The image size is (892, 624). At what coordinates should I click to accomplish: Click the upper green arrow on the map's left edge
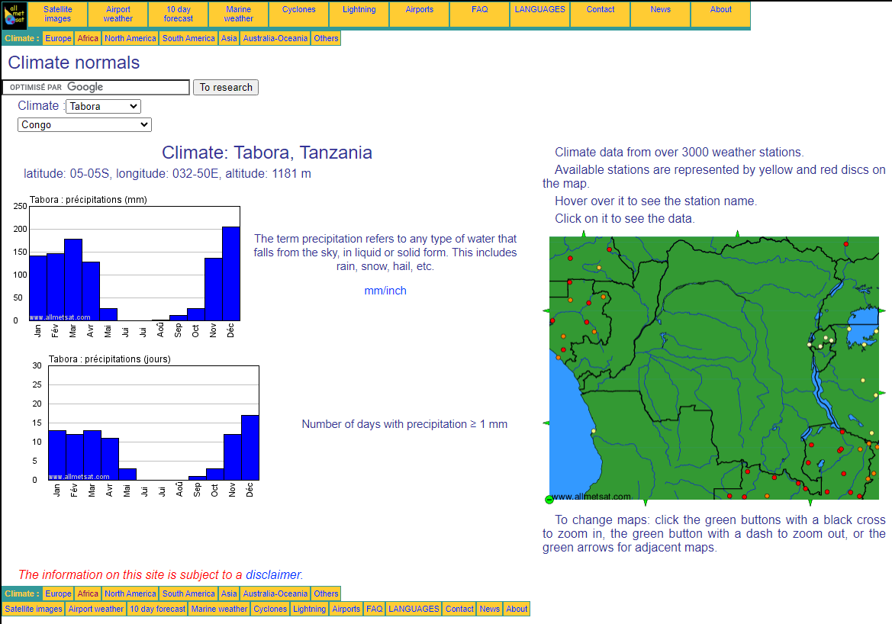[546, 310]
